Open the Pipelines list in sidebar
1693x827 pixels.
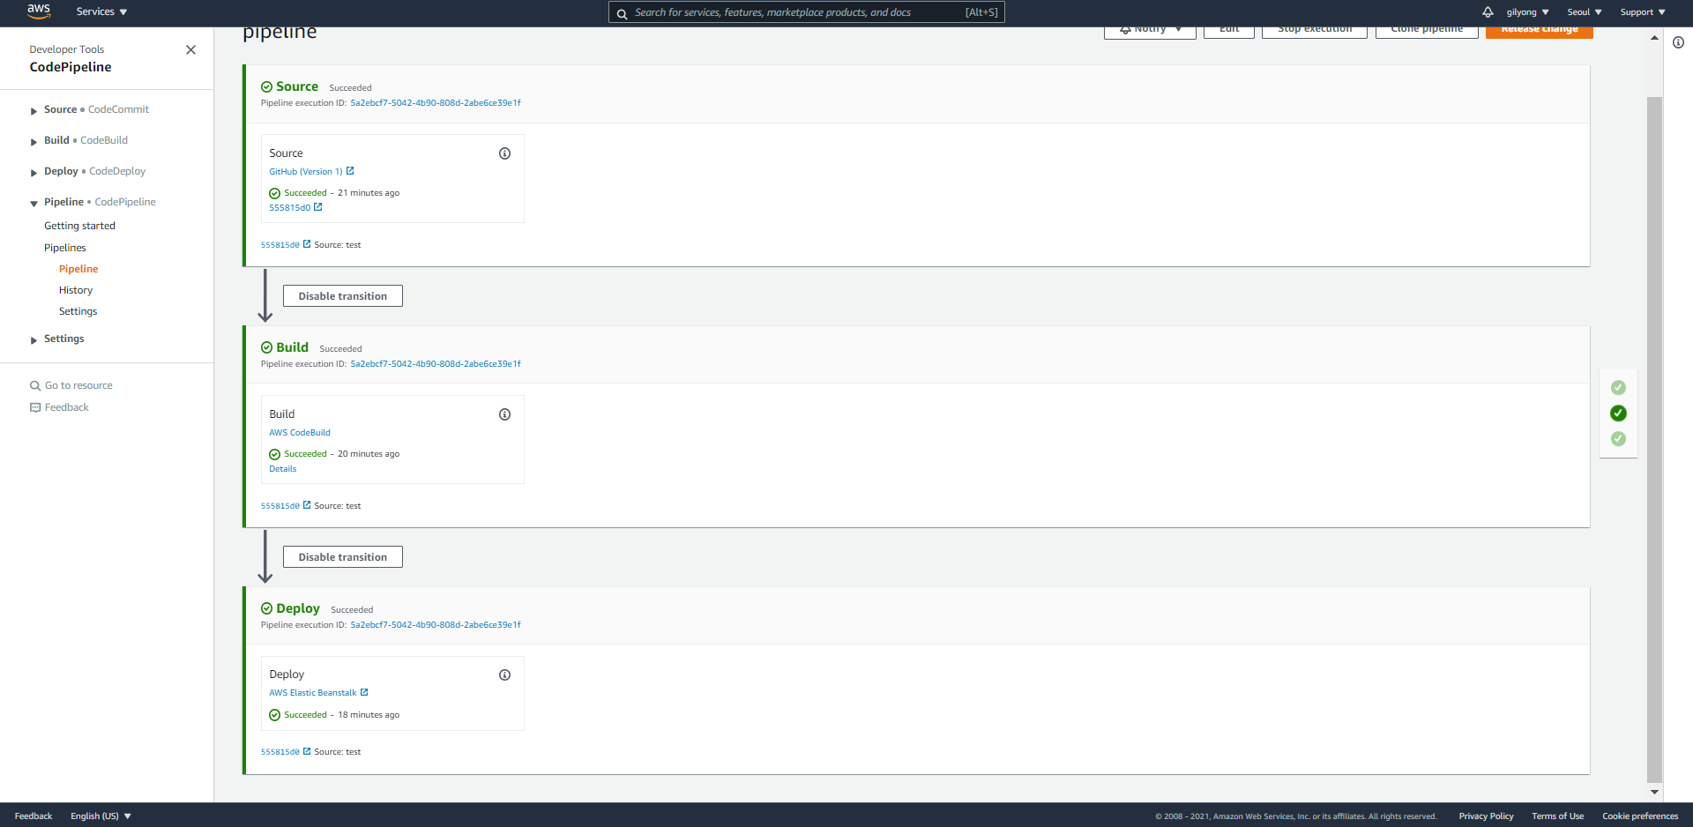coord(65,248)
